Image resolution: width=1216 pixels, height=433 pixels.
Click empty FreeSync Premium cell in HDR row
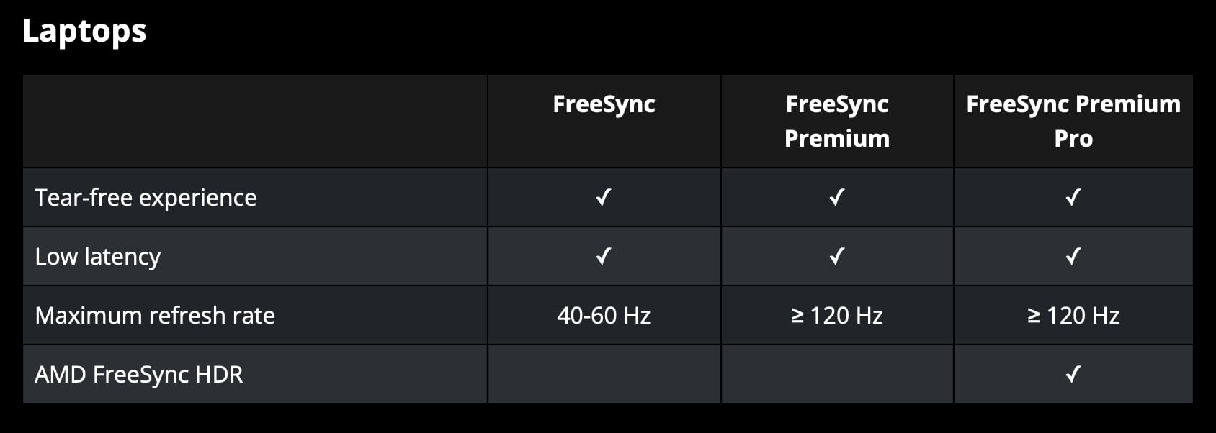[x=837, y=374]
